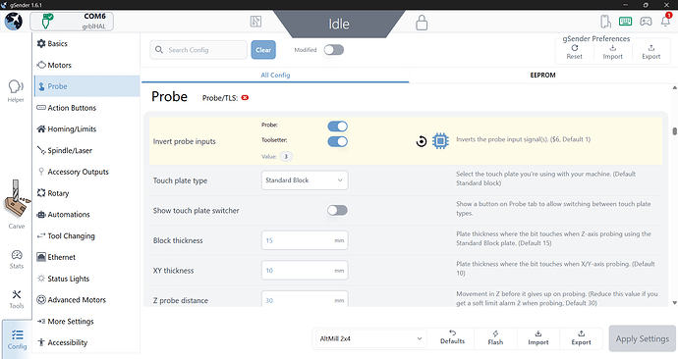
Task: Open the gamepad controller icon
Action: pos(646,22)
